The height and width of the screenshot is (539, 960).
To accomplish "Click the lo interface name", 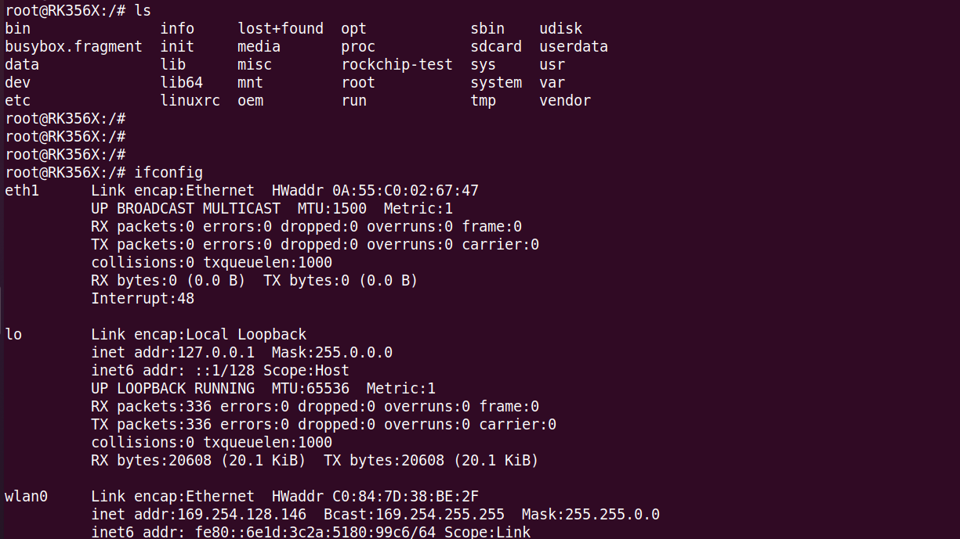I will click(x=13, y=334).
